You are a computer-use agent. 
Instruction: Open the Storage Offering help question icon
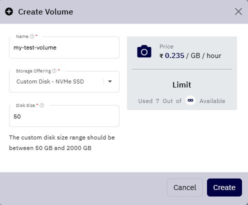click(54, 71)
